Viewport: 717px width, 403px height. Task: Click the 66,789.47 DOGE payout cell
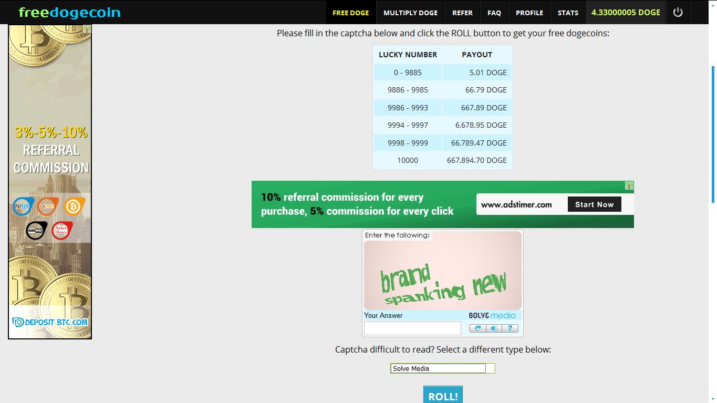point(477,143)
